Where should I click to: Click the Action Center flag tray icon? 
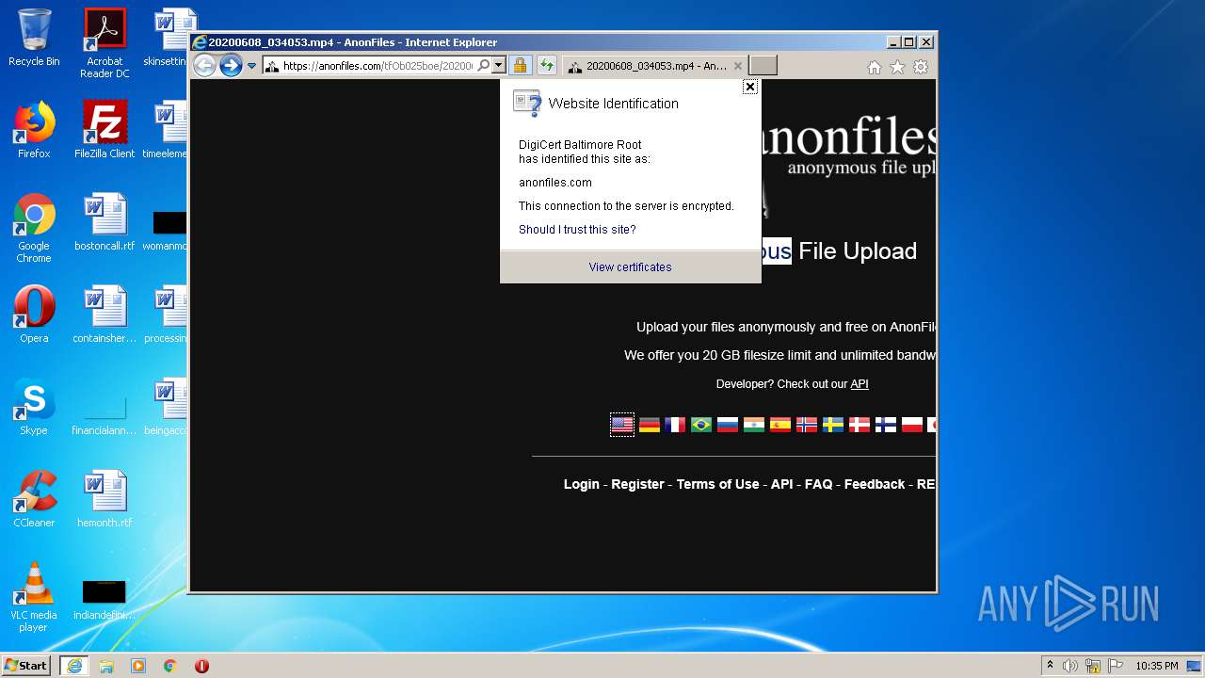pyautogui.click(x=1115, y=666)
